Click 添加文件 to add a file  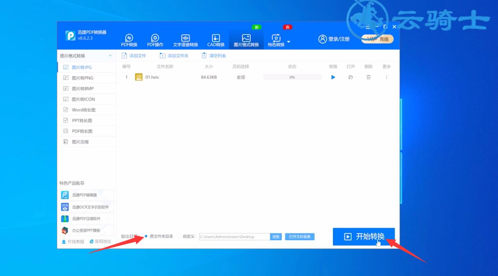pyautogui.click(x=134, y=56)
